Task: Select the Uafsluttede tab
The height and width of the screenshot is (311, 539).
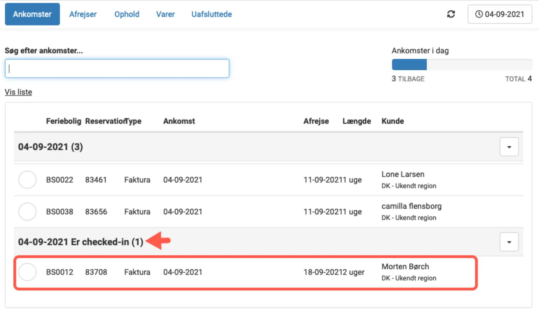Action: tap(211, 14)
